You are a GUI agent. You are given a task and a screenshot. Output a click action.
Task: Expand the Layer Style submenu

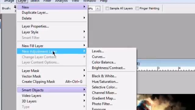[52, 32]
